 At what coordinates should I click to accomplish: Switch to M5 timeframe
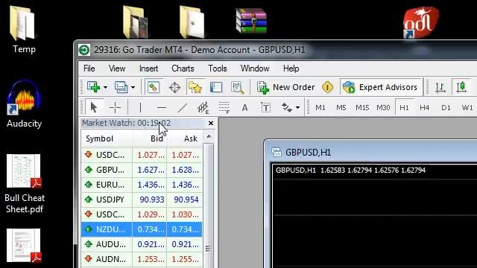click(341, 107)
